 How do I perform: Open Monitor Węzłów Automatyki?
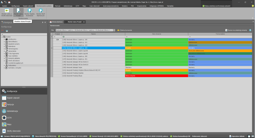30,12
